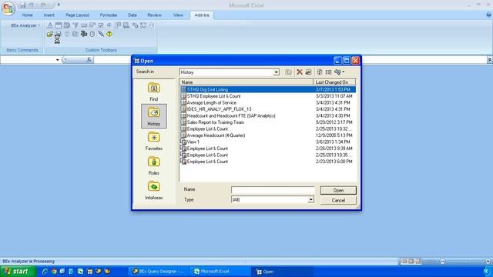Viewport: 493px width, 277px height.
Task: Click the properties icon beside the delete icon
Action: coord(308,72)
